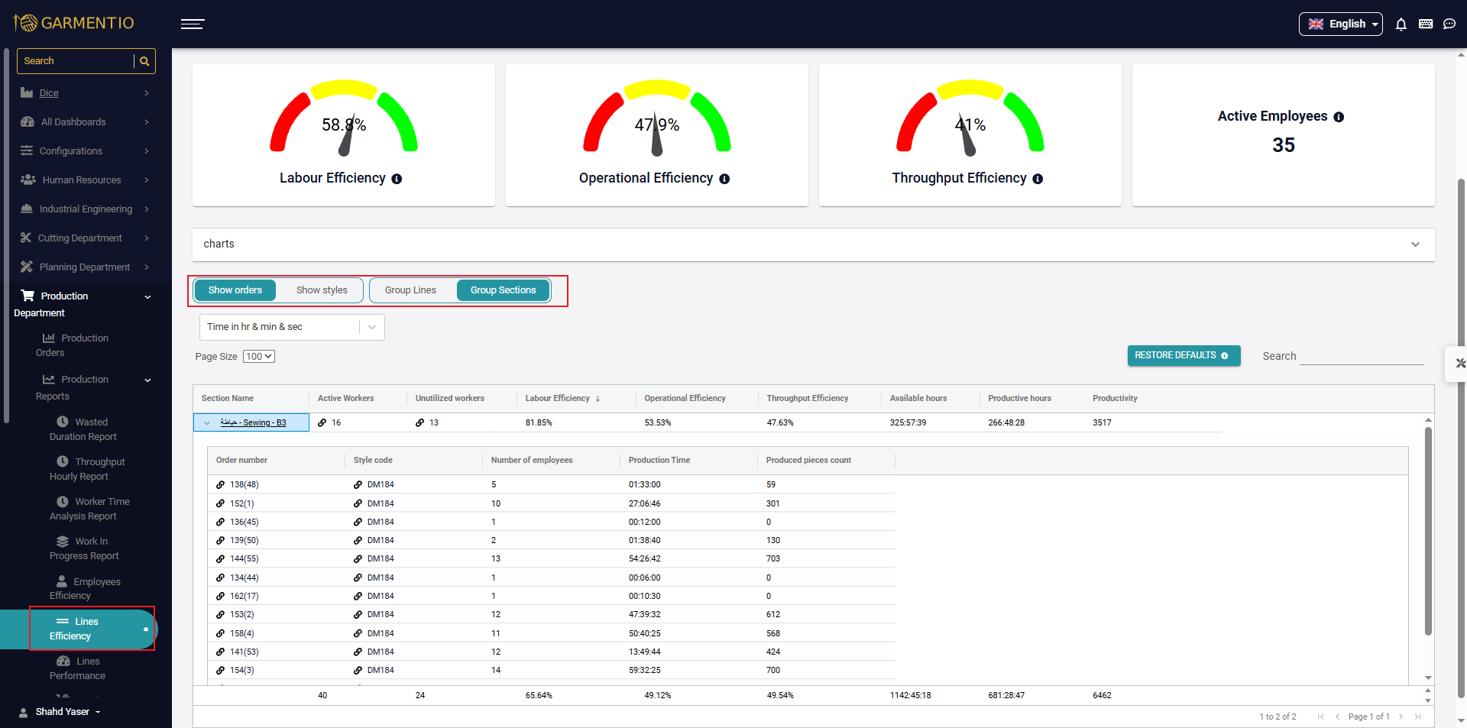Open Work In Progress Report

84,548
